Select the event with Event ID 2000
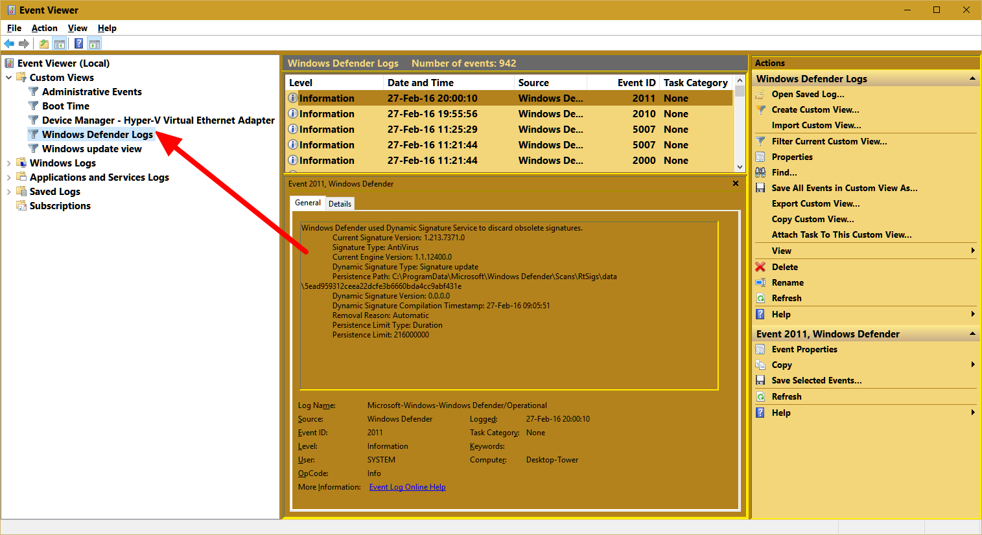 click(509, 161)
